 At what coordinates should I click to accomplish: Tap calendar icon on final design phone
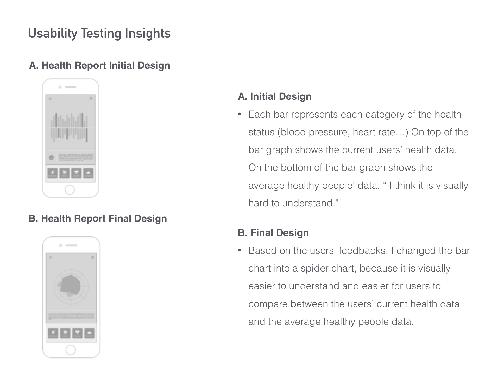pyautogui.click(x=92, y=257)
